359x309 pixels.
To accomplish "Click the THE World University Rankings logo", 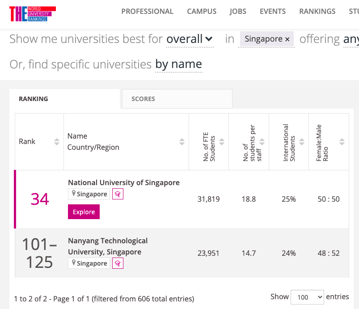I will click(33, 14).
